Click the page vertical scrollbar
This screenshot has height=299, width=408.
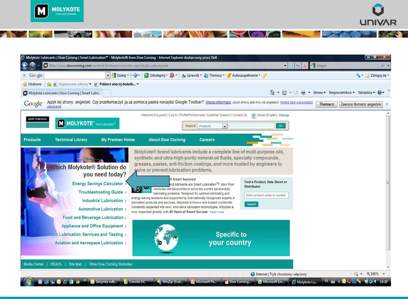coord(388,182)
